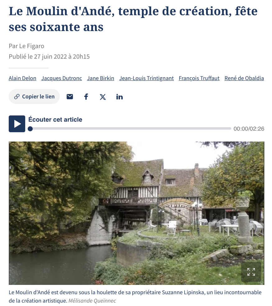Screen dimensions: 272x306
Task: Open the Jean-Louis Trintignant tag
Action: 146,78
